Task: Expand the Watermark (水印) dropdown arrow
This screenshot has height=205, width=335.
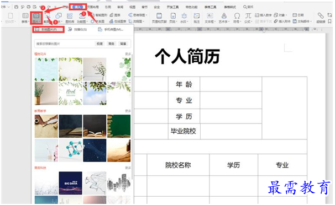Action: pos(188,22)
